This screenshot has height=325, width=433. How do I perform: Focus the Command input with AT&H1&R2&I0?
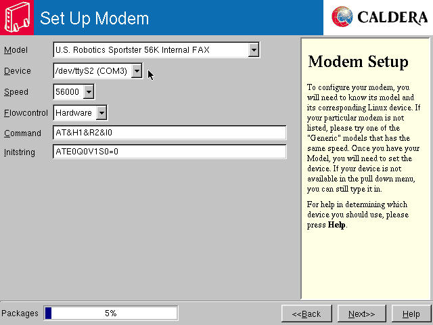tap(169, 133)
